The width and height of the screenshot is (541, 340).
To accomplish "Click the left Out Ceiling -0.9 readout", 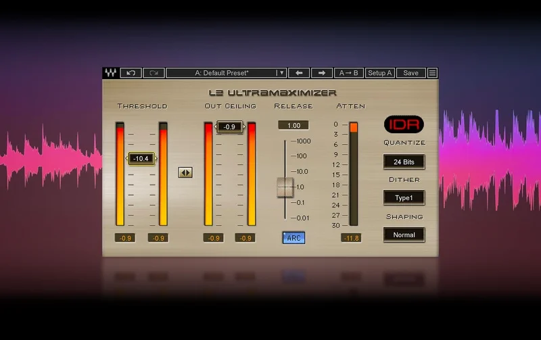I will [213, 238].
